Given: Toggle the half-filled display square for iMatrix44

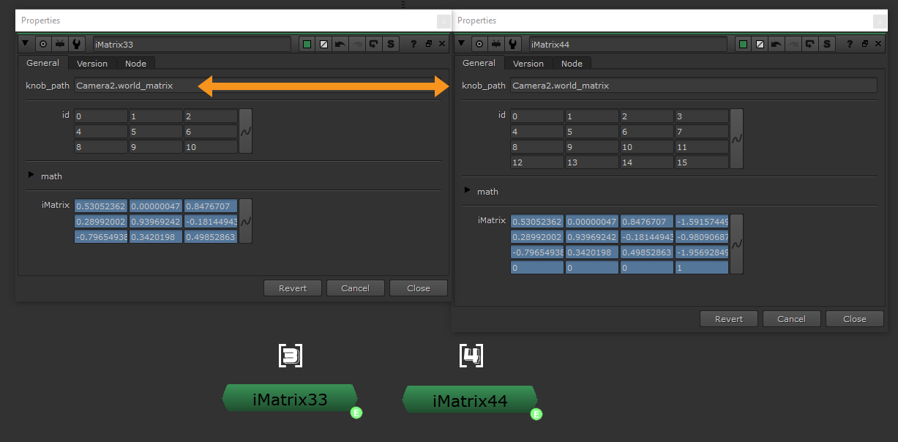Looking at the screenshot, I should point(760,44).
